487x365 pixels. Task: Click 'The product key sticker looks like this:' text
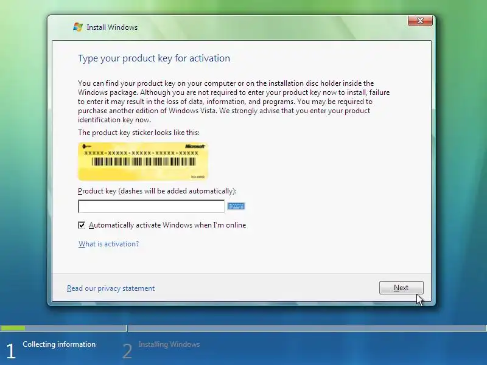139,133
